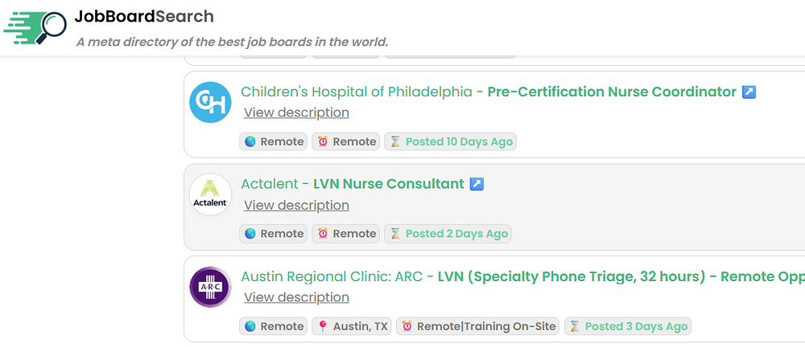Click the Posted 10 Days Ago tag

[450, 141]
